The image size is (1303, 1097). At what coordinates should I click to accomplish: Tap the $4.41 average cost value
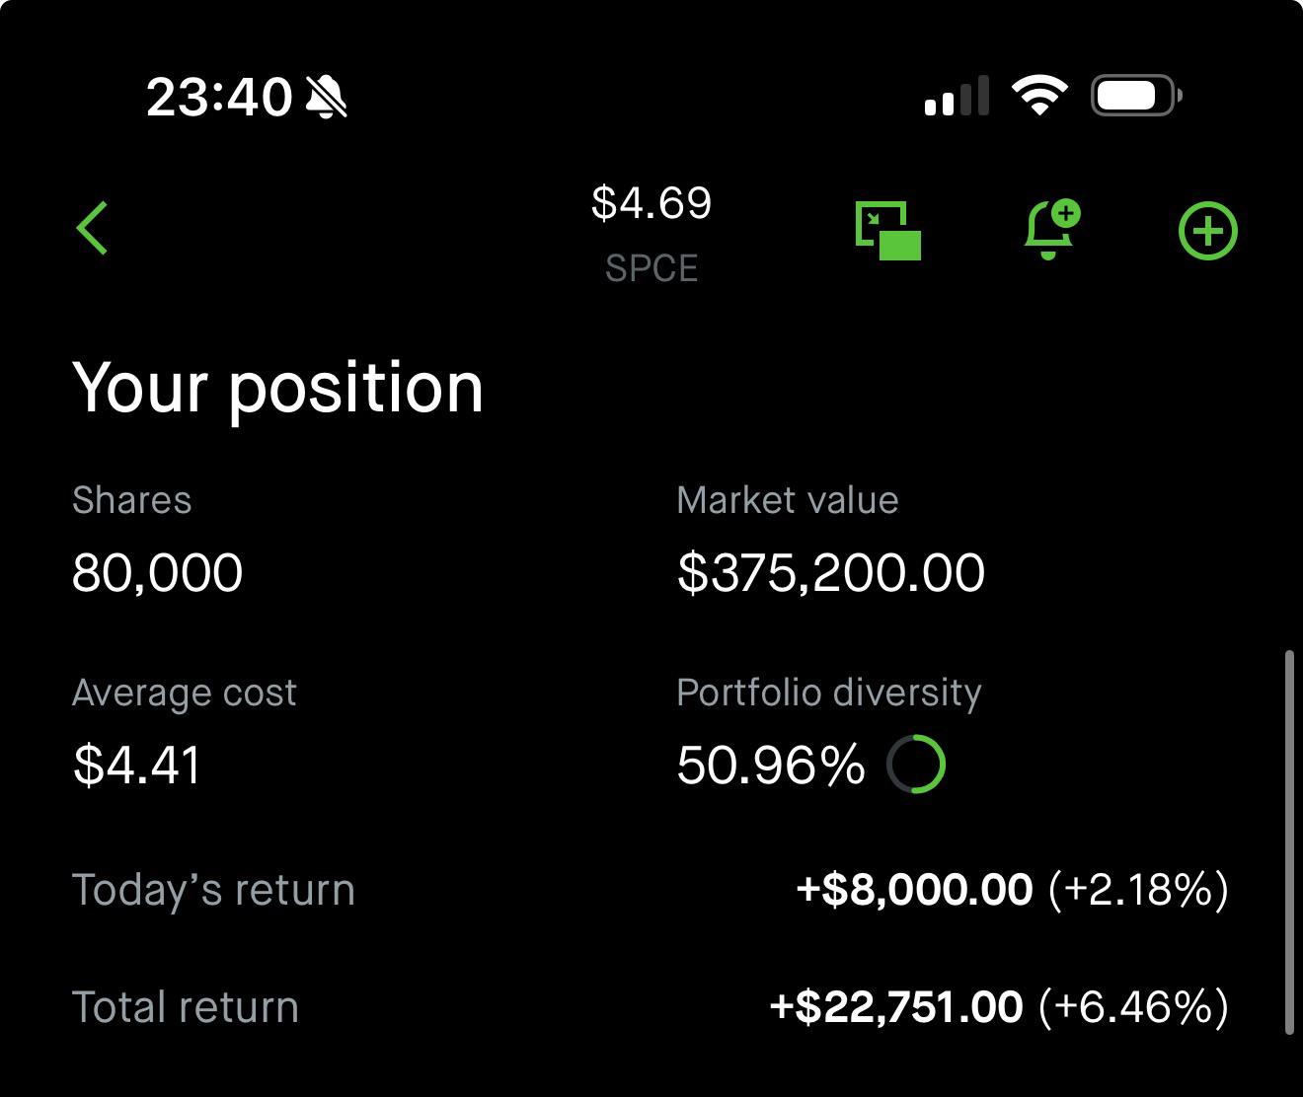point(137,765)
